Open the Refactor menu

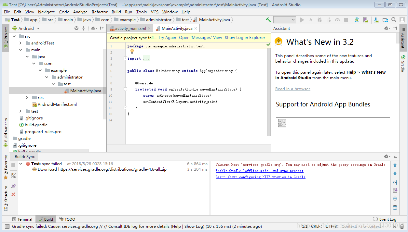coord(100,12)
